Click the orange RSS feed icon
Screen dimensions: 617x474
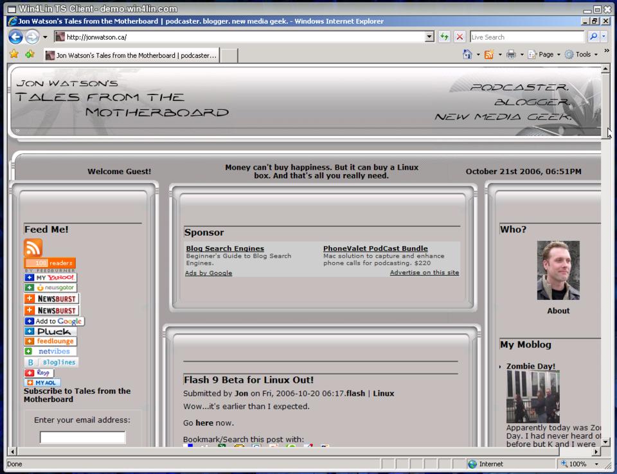(x=33, y=248)
